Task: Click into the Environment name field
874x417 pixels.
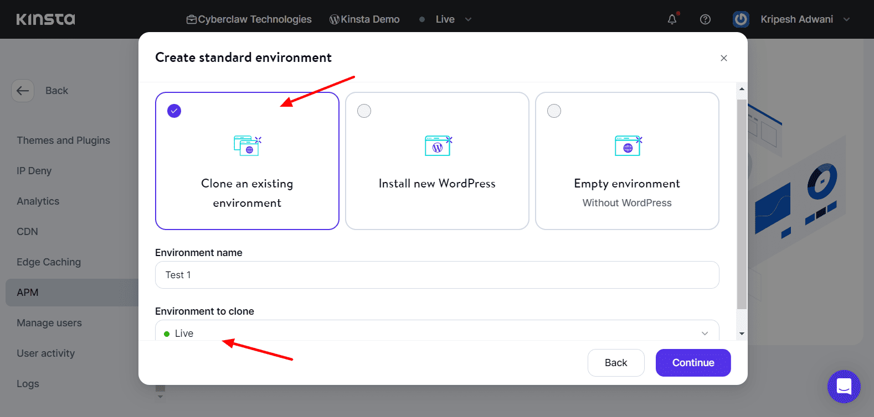Action: [436, 275]
